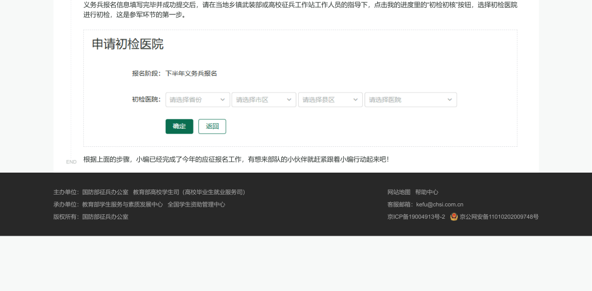
Task: Open the 京ICP备19004913号-2 record link
Action: pos(416,217)
